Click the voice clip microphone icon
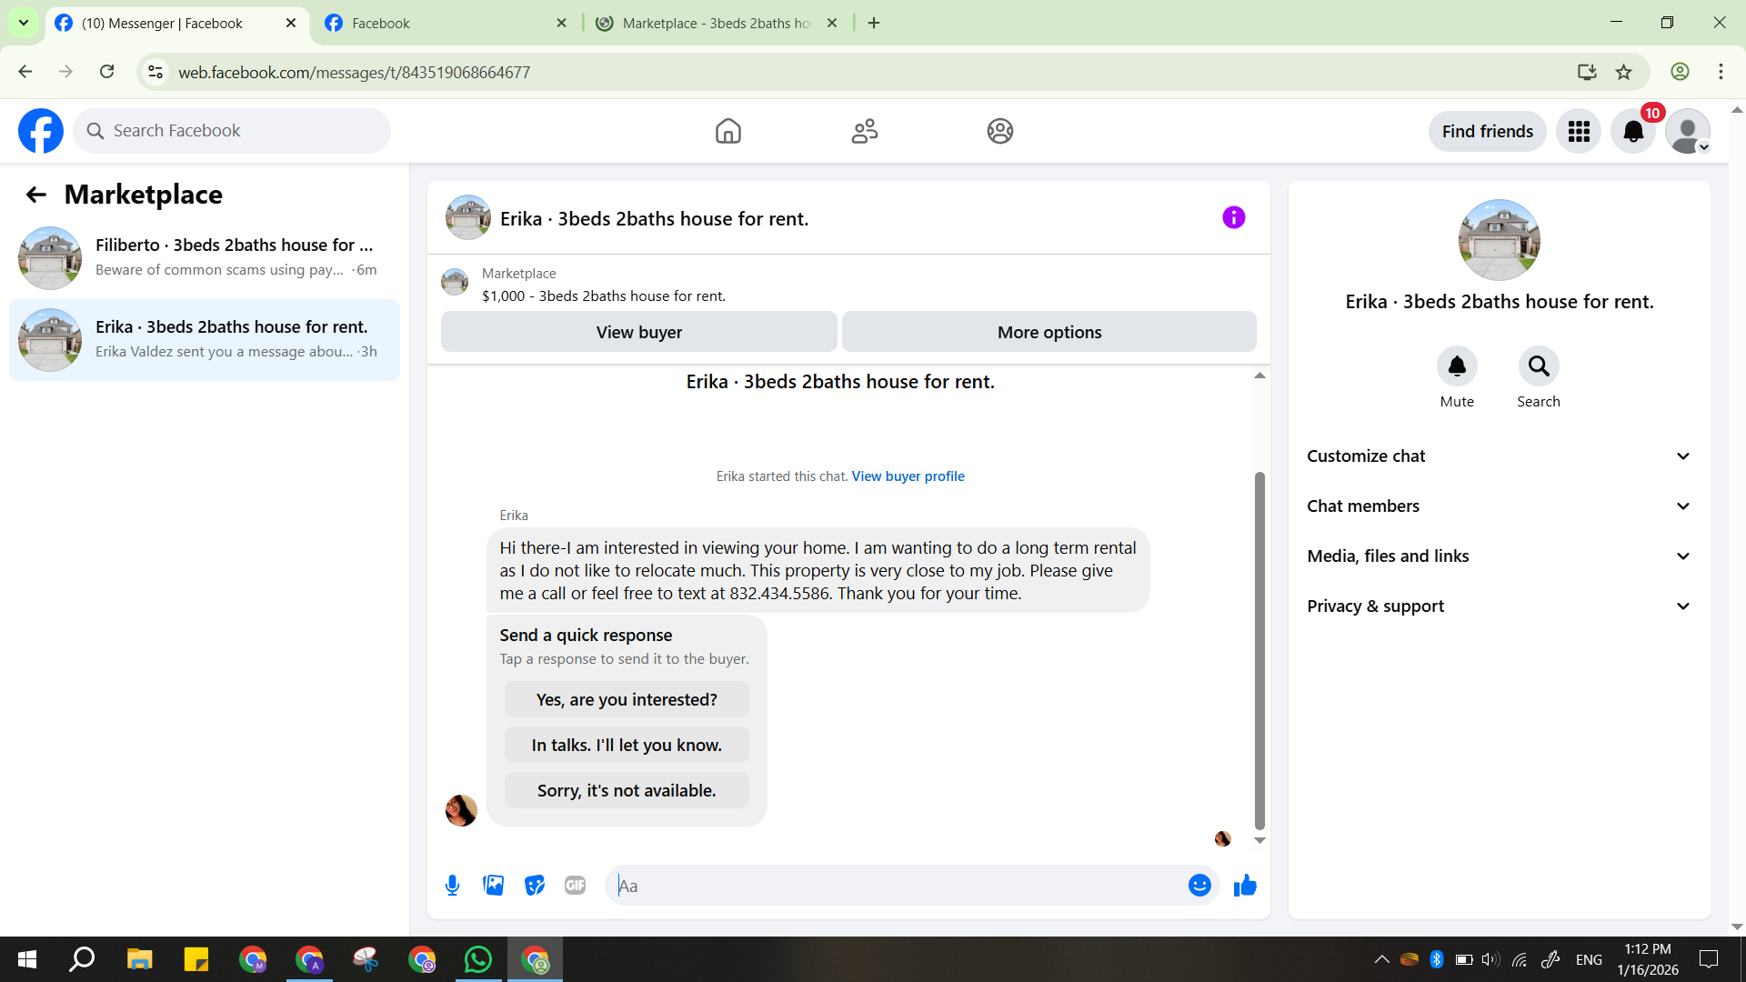 pyautogui.click(x=452, y=885)
